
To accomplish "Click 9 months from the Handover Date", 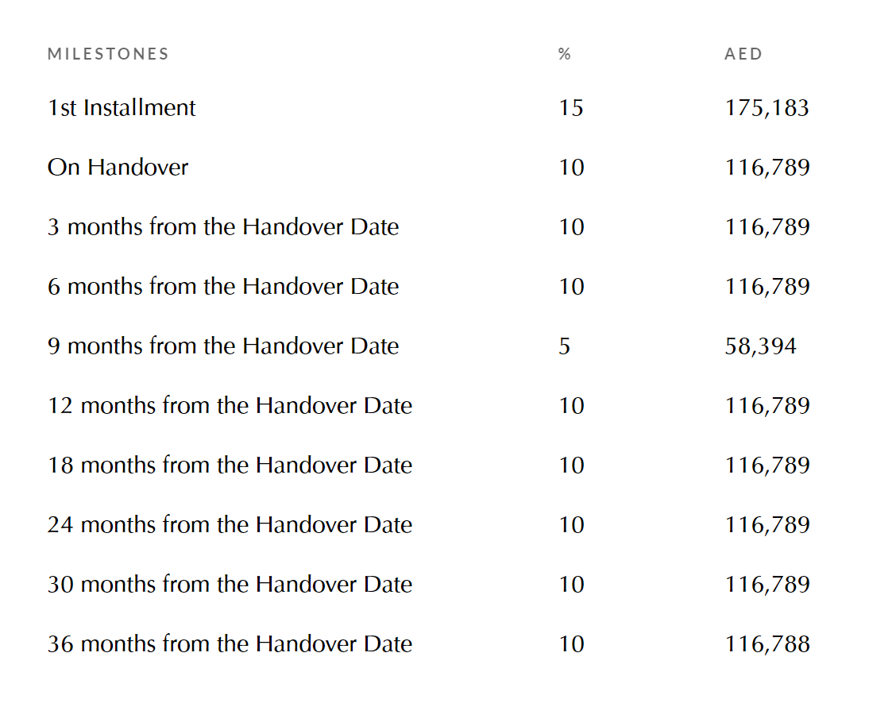I will coord(223,346).
